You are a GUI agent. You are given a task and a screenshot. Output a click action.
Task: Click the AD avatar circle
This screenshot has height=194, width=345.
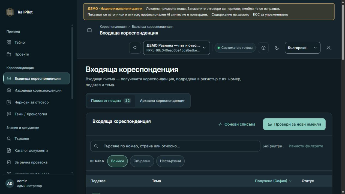[10, 183]
